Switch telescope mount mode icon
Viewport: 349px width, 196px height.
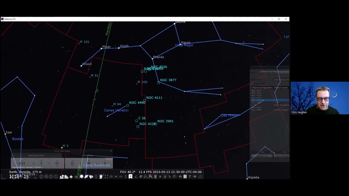(101, 176)
